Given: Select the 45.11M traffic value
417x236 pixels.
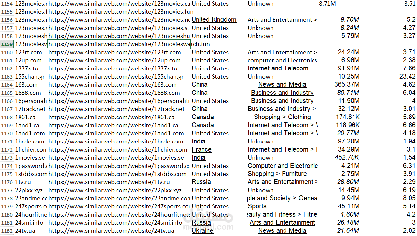Looking at the screenshot, I should (349, 206).
